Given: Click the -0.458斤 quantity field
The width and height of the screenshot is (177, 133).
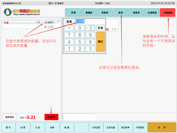Looking at the screenshot, I should click(49, 22).
